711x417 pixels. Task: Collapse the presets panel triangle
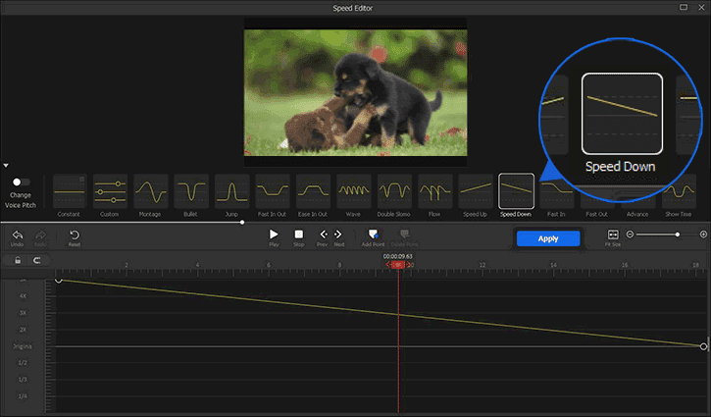pyautogui.click(x=5, y=166)
